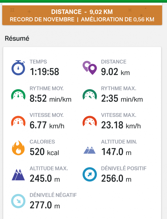Tap the flame Calories icon

(18, 148)
